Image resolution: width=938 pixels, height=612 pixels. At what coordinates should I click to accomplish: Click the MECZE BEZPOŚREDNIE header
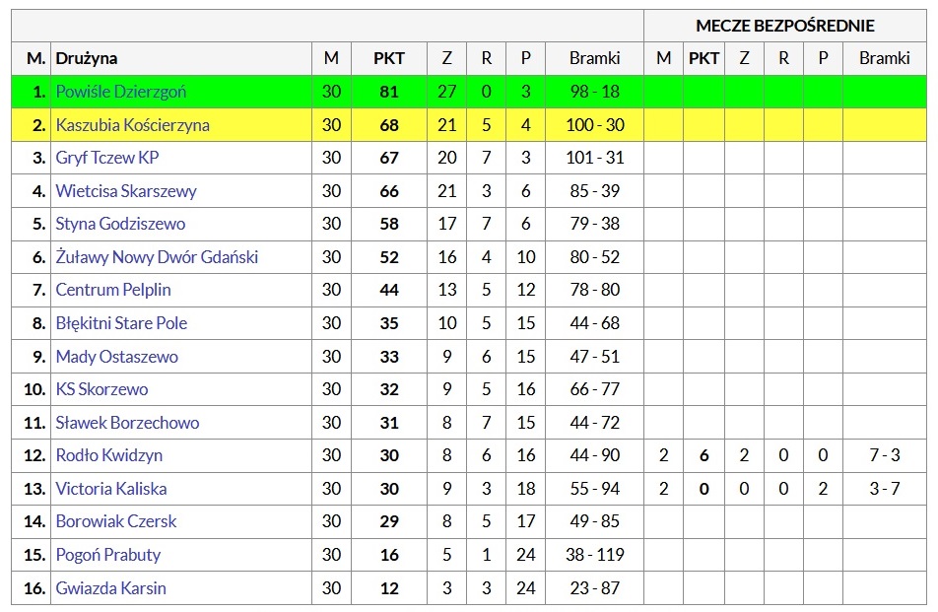tap(785, 26)
